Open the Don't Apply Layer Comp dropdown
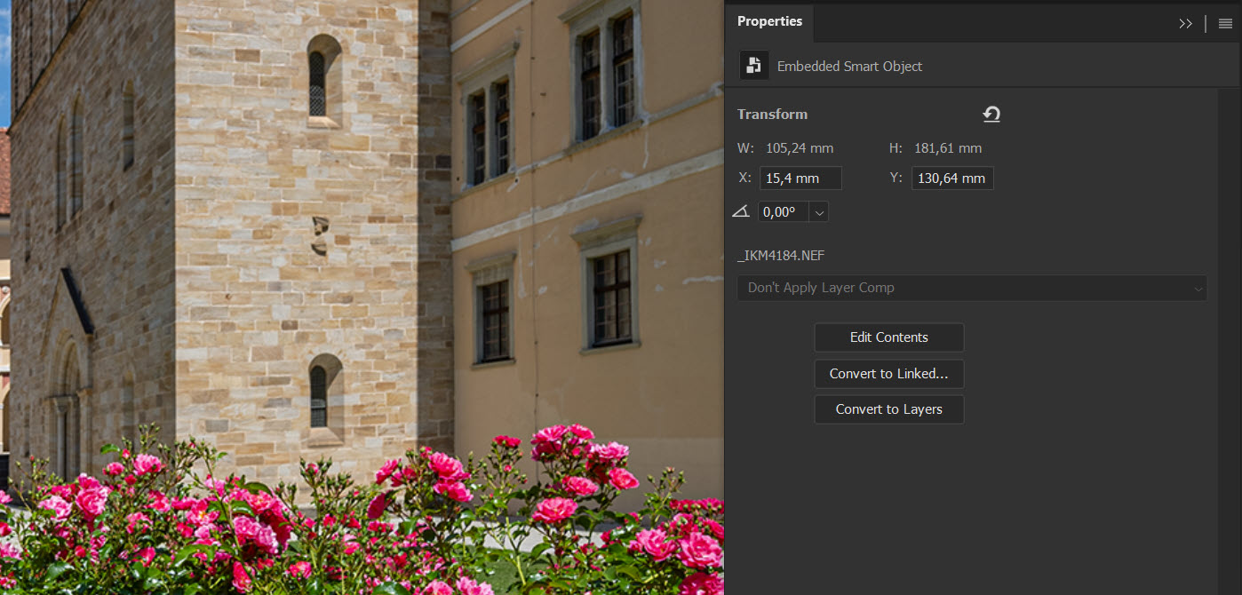 [972, 288]
